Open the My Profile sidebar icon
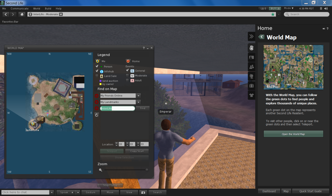Image resolution: width=332 pixels, height=196 pixels. click(x=252, y=57)
